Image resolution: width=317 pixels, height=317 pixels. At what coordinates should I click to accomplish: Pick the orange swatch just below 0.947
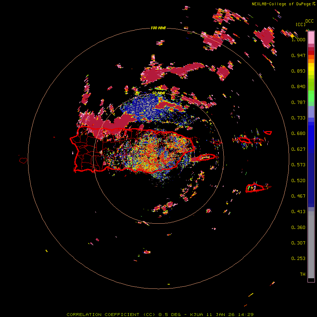tap(311, 61)
